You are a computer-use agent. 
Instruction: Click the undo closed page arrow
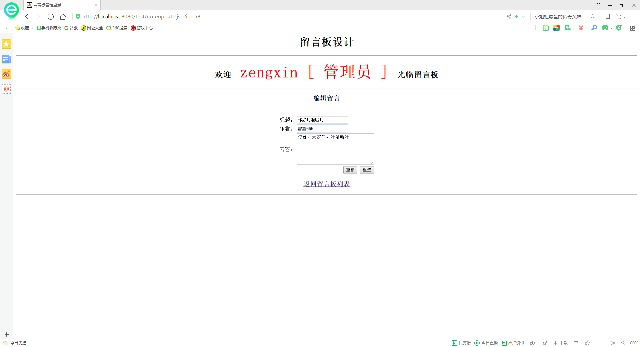click(x=619, y=16)
